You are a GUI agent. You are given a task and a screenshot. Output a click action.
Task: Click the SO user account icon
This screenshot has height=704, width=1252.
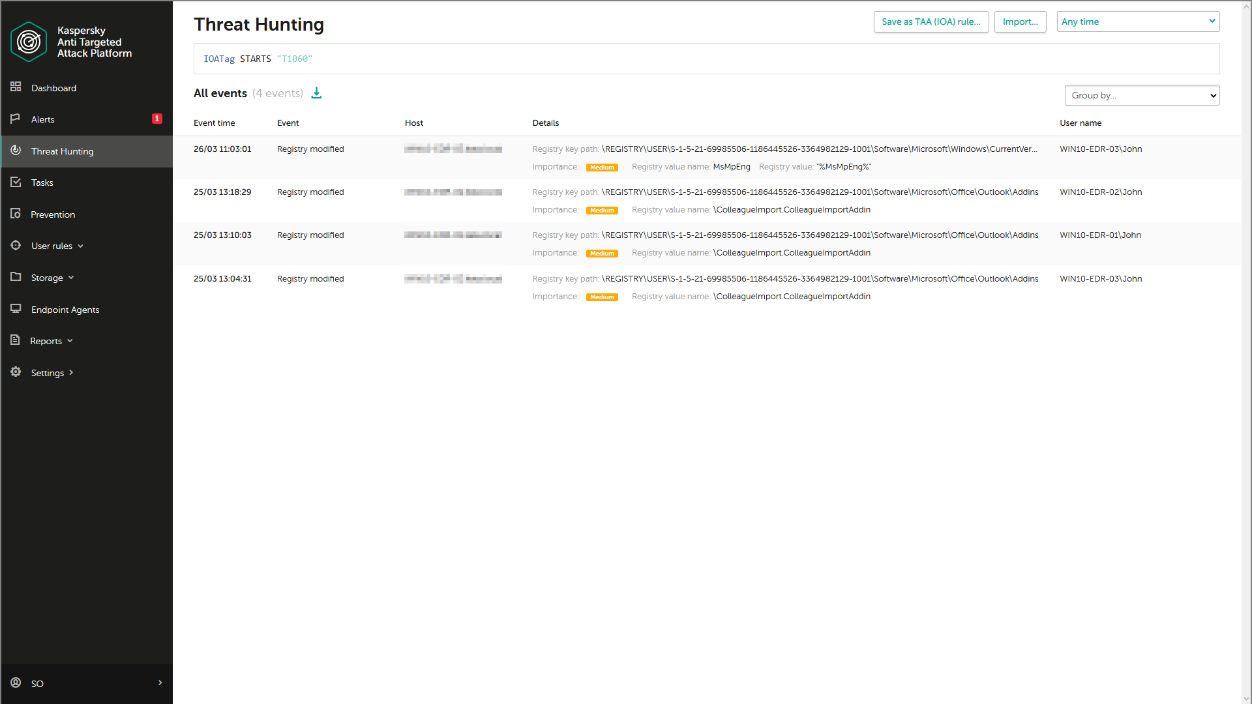(x=16, y=682)
